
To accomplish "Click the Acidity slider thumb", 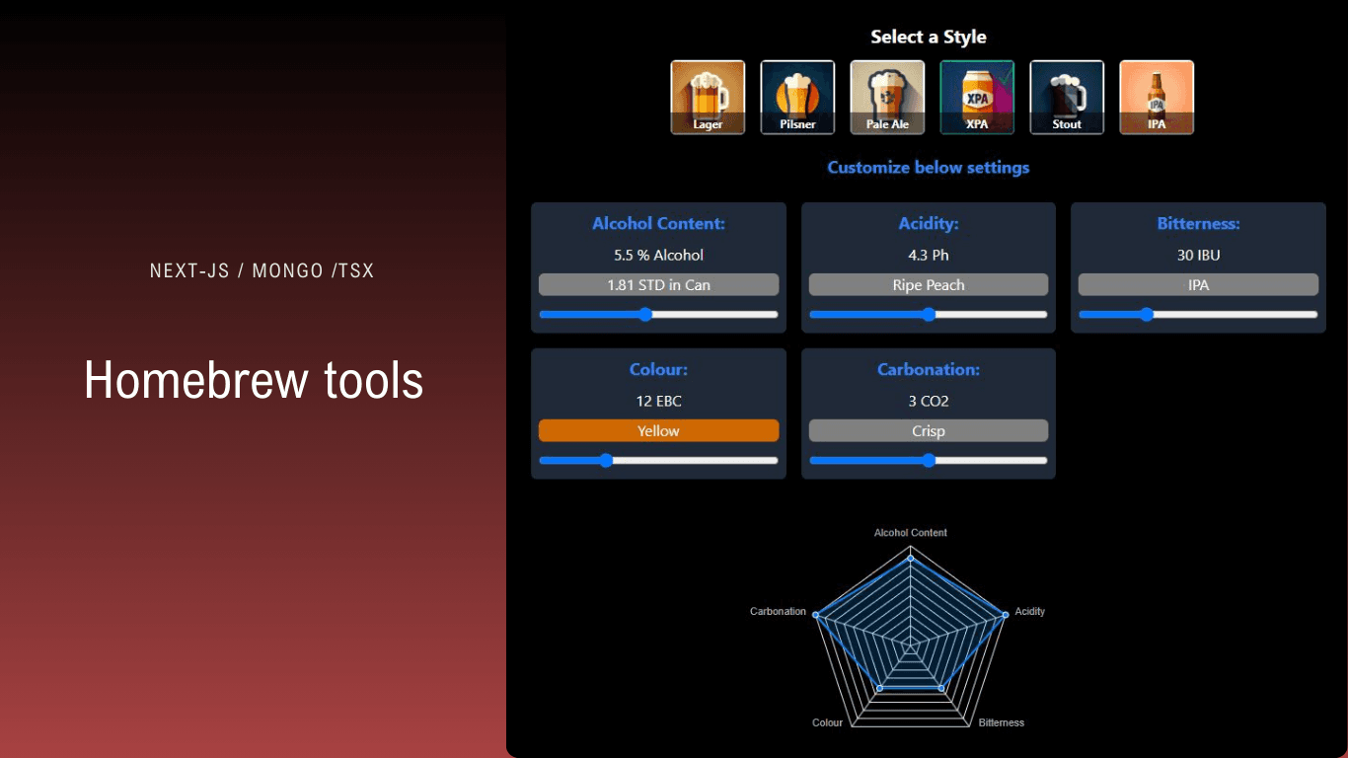I will tap(929, 314).
